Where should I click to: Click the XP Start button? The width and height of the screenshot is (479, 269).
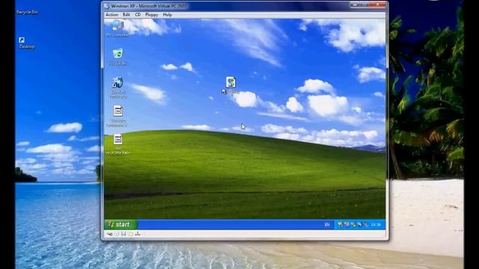point(120,224)
